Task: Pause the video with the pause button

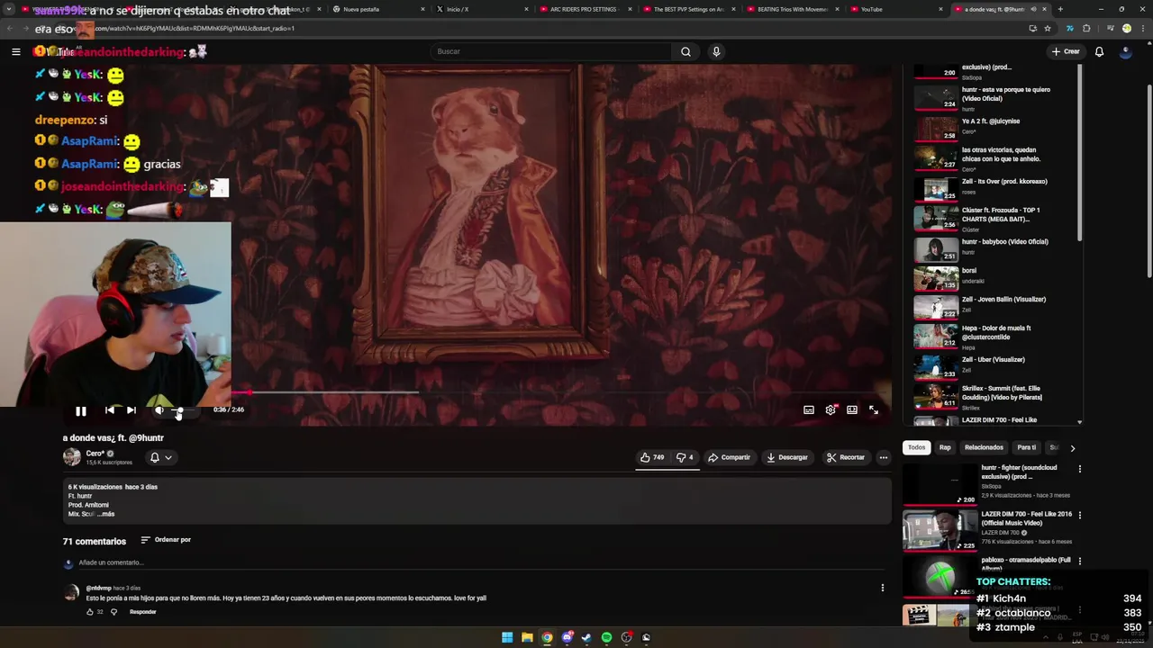Action: (81, 410)
